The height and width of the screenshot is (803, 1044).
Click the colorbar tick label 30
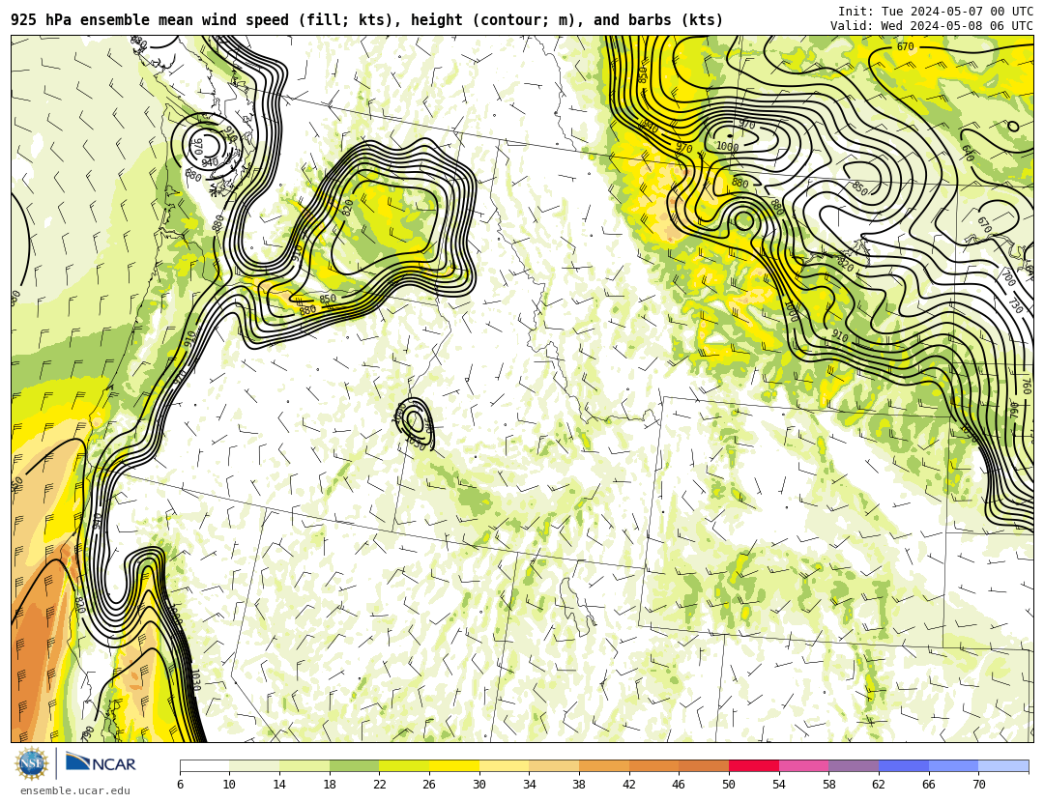point(479,785)
